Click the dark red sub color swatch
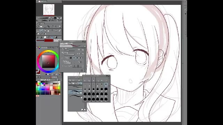This screenshot has width=223, height=125. click(x=49, y=41)
